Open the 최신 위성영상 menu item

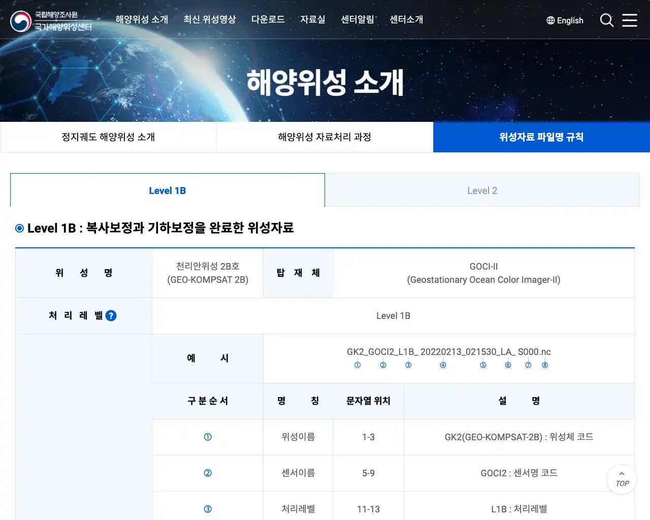click(210, 20)
